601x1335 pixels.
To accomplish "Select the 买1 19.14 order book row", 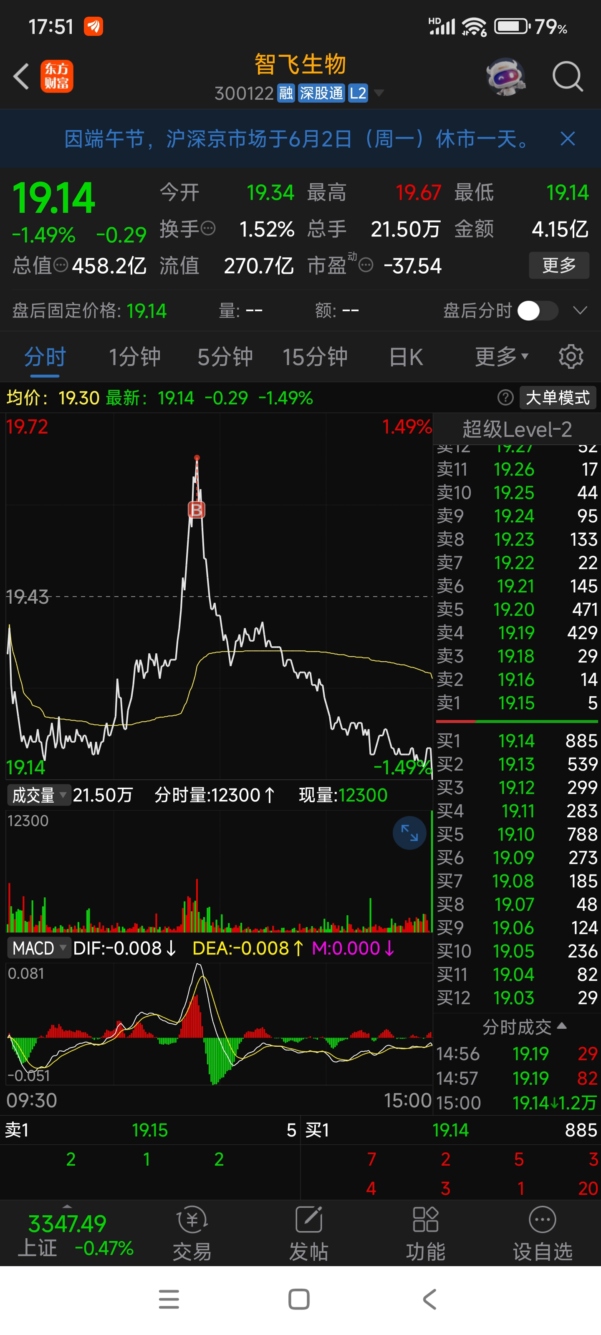I will [x=517, y=741].
